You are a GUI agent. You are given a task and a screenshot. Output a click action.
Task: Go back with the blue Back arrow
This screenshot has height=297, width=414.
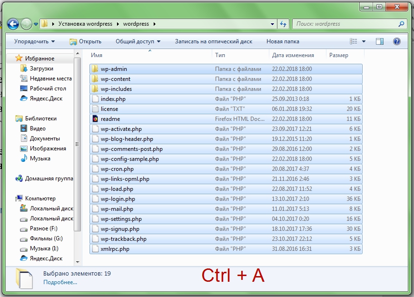pyautogui.click(x=13, y=24)
